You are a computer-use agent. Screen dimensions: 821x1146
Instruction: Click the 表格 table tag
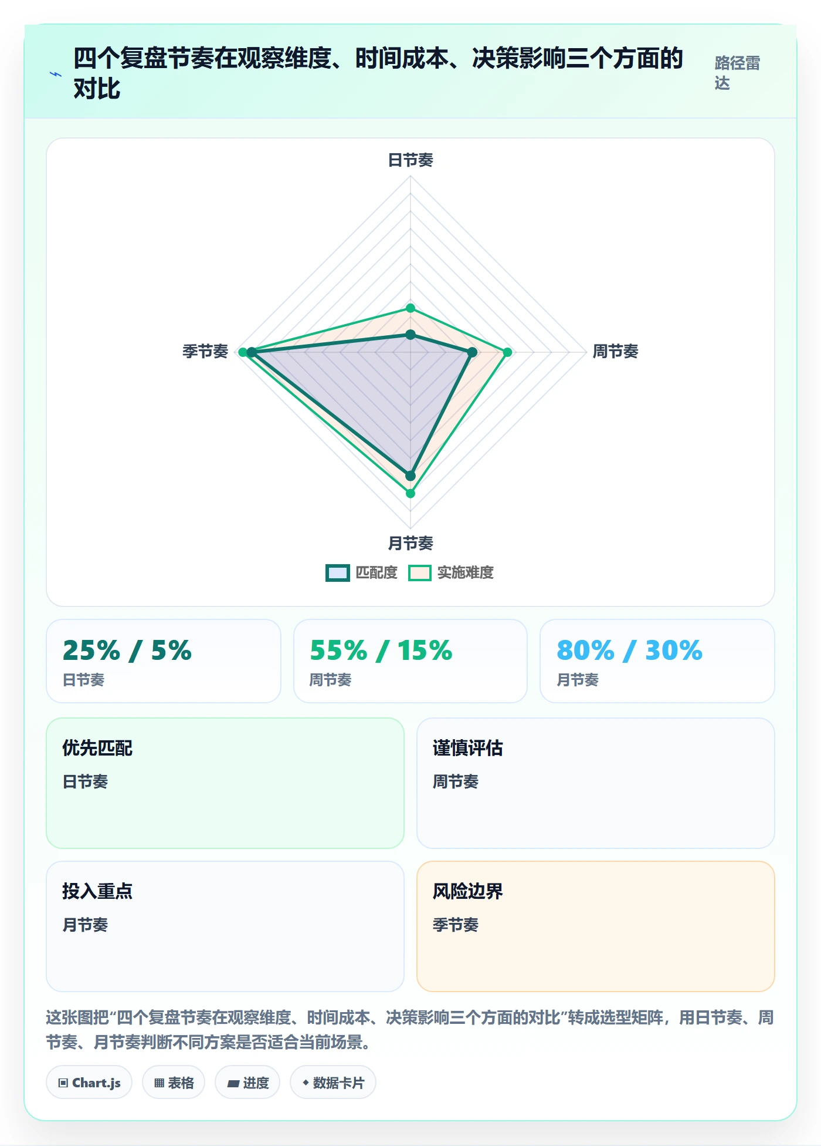tap(174, 1082)
